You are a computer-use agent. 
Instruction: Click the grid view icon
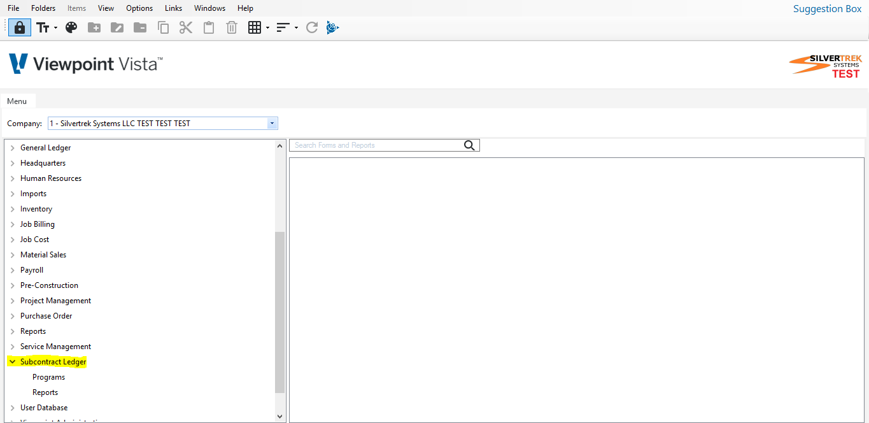(255, 27)
